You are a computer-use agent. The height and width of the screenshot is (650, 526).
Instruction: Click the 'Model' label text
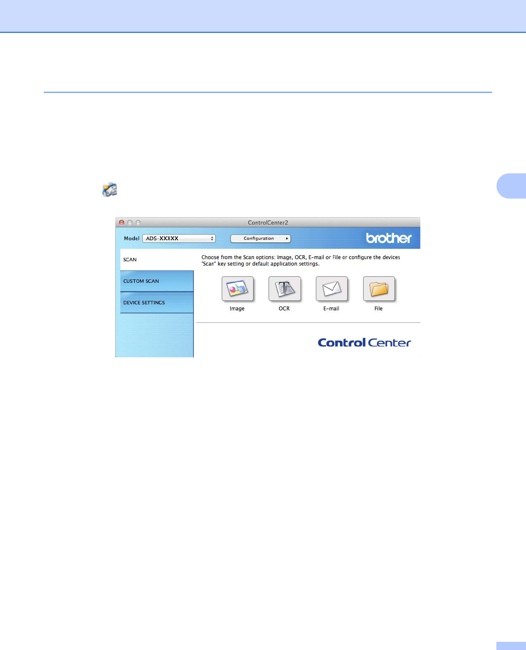pos(131,238)
